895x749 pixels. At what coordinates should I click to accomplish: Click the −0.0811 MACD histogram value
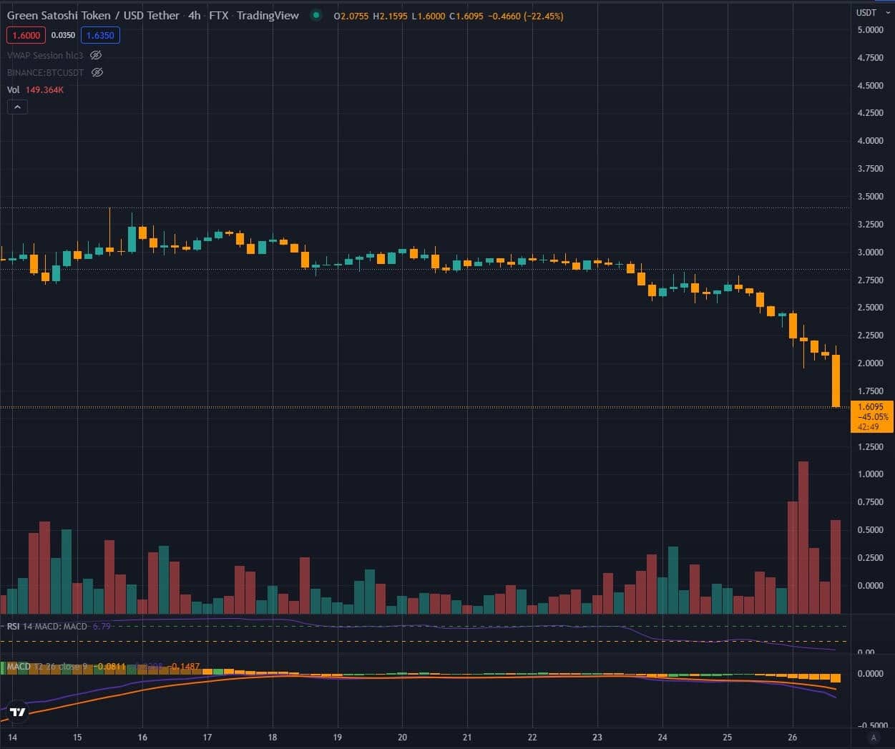coord(111,666)
